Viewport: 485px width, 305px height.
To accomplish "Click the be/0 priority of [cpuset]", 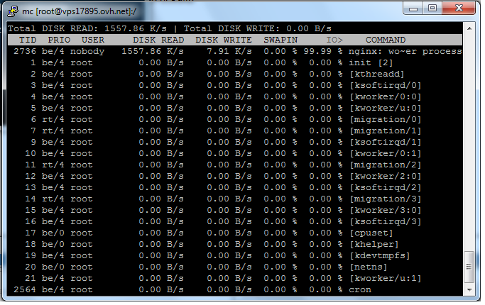I will coord(53,233).
